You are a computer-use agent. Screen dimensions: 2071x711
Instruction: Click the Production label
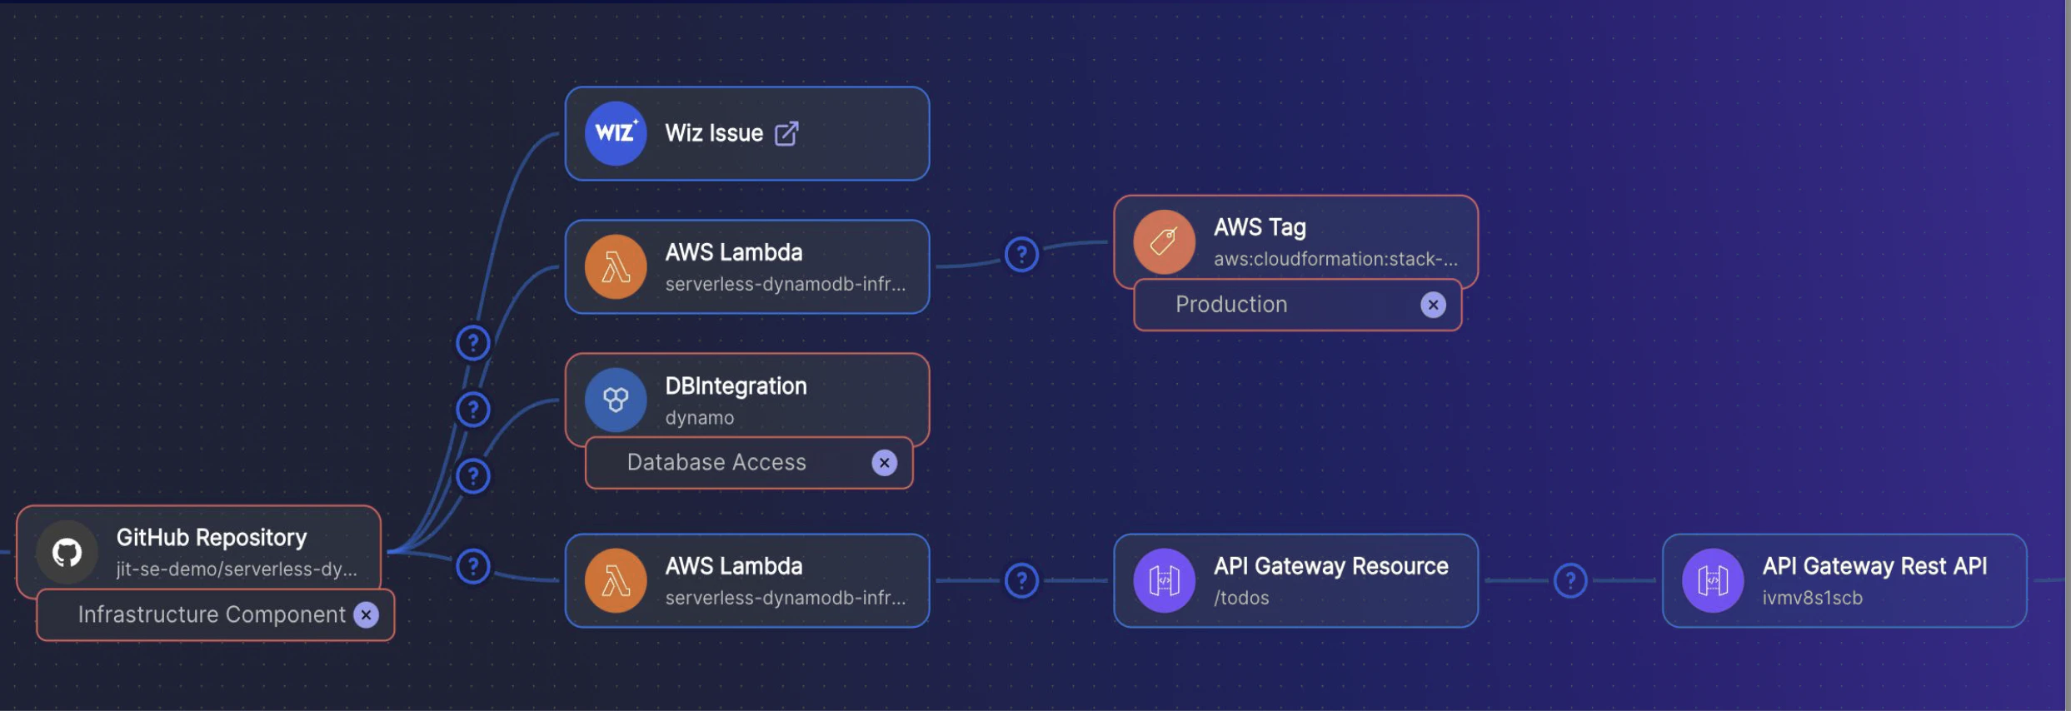(x=1231, y=305)
